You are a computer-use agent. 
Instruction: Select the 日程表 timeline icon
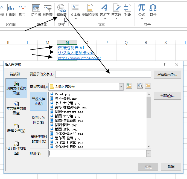click(x=48, y=10)
